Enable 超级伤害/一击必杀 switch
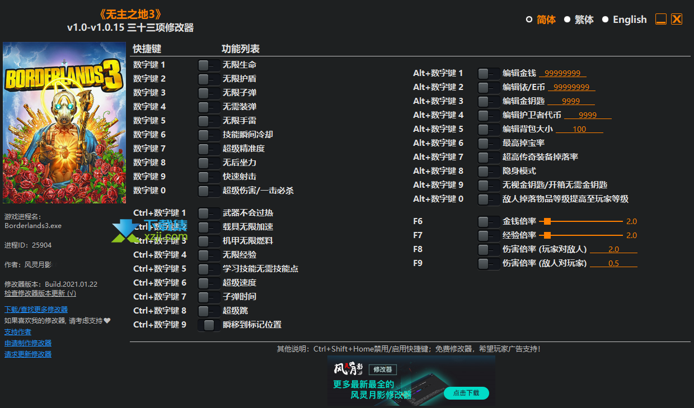 click(x=209, y=191)
